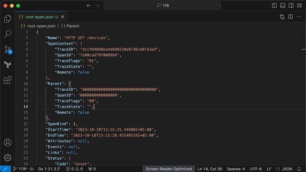Image resolution: width=306 pixels, height=172 pixels.
Task: Open Source Control view with 2 changes
Action: click(x=8, y=50)
